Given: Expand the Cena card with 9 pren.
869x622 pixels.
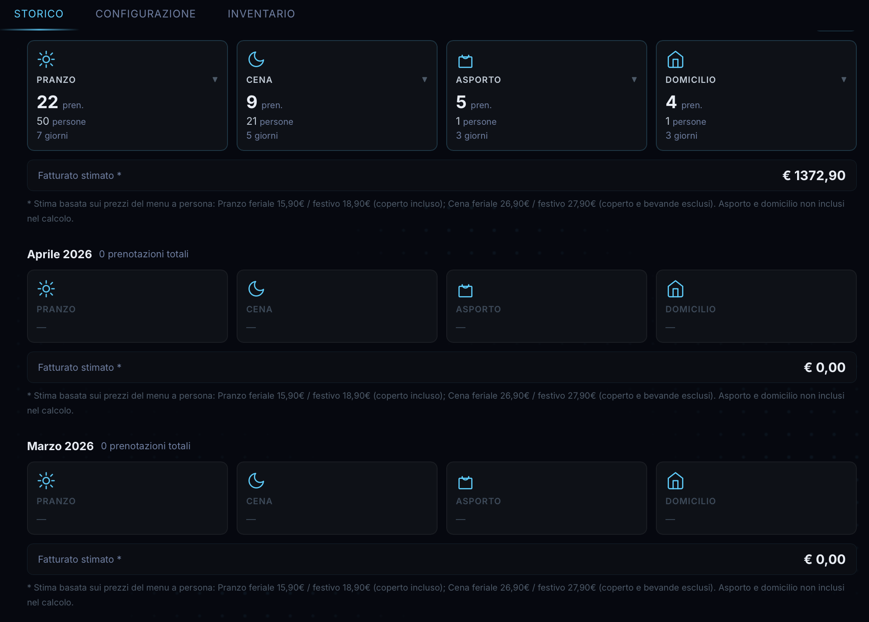Looking at the screenshot, I should 424,79.
